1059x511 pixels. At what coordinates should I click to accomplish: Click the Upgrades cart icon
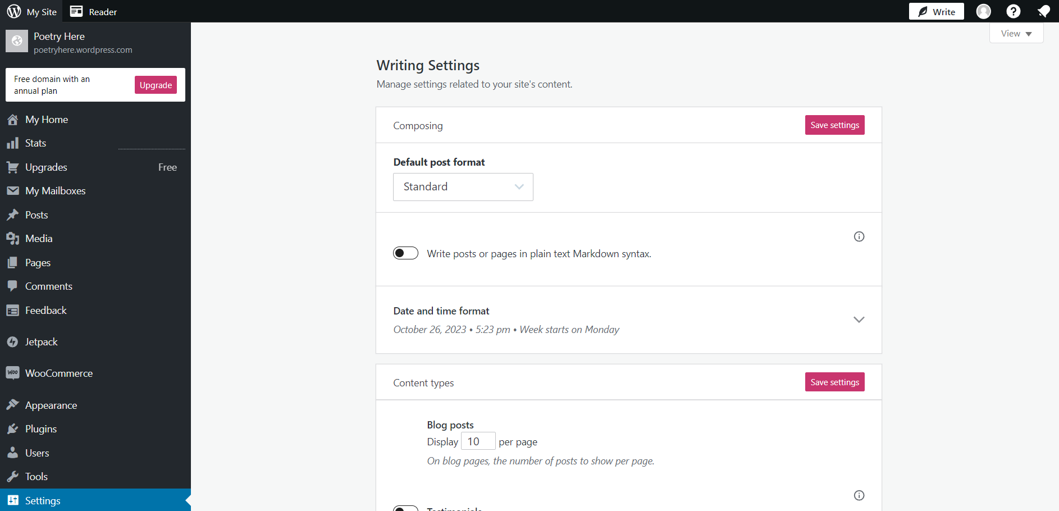pyautogui.click(x=13, y=167)
